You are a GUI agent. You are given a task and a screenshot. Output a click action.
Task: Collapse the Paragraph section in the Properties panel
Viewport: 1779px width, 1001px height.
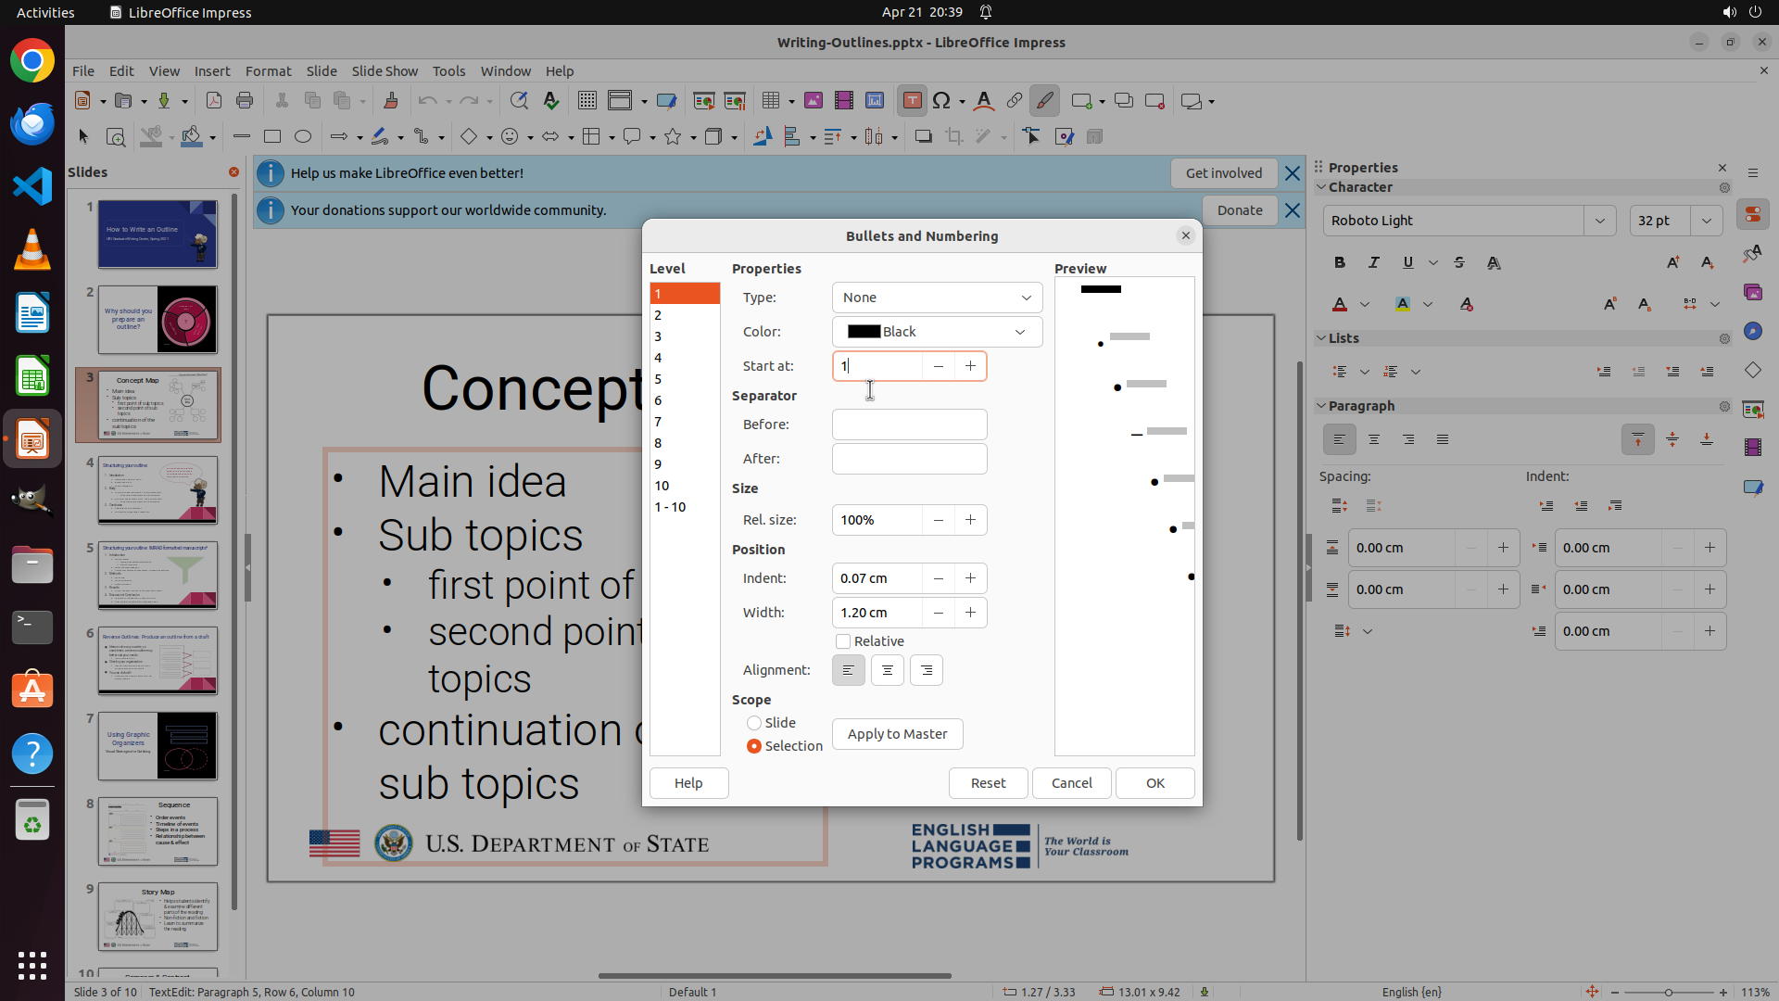(1322, 406)
